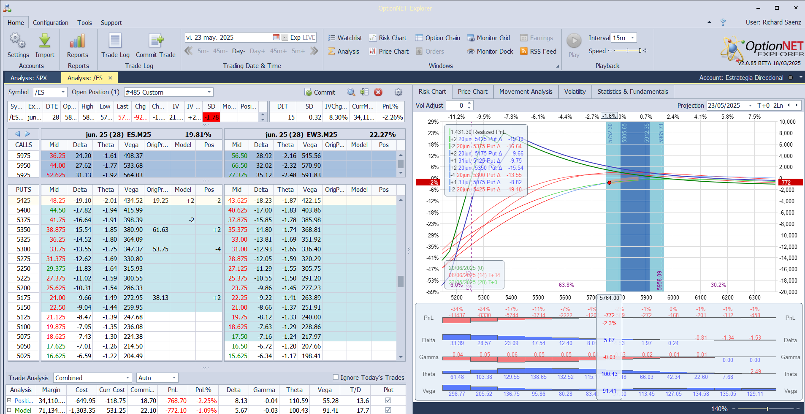Open the Projection date dropdown
This screenshot has height=414, width=805.
[x=750, y=106]
